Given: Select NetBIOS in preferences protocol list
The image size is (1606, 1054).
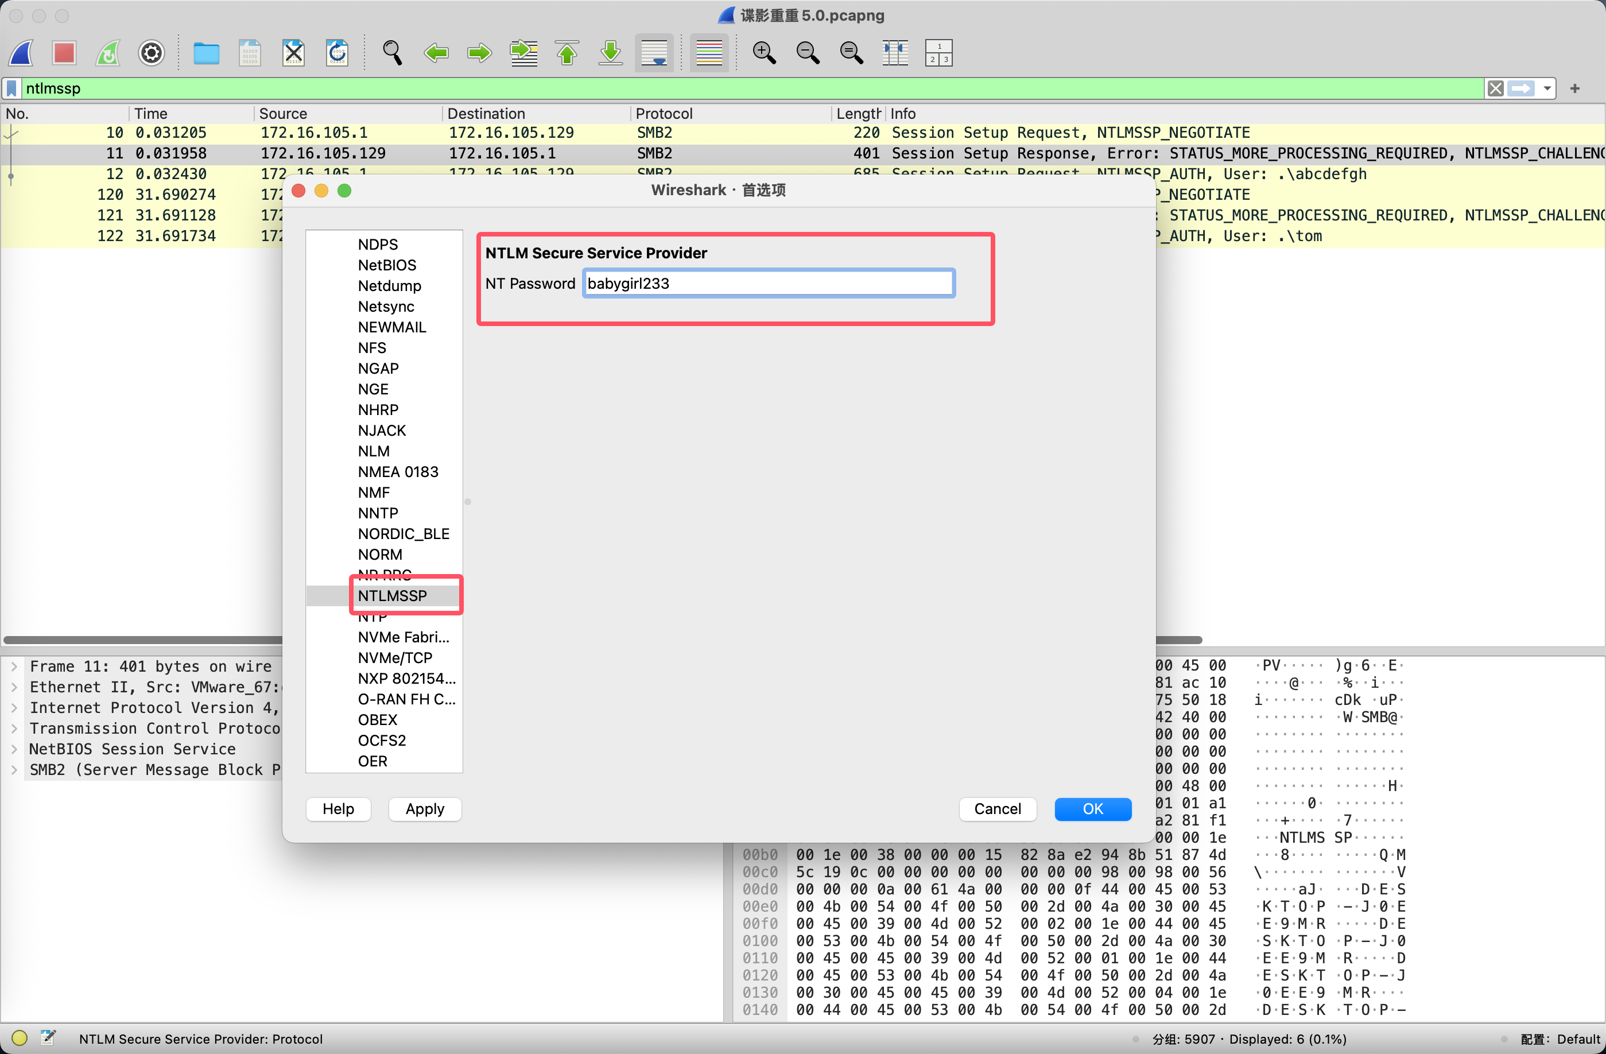Looking at the screenshot, I should tap(384, 265).
